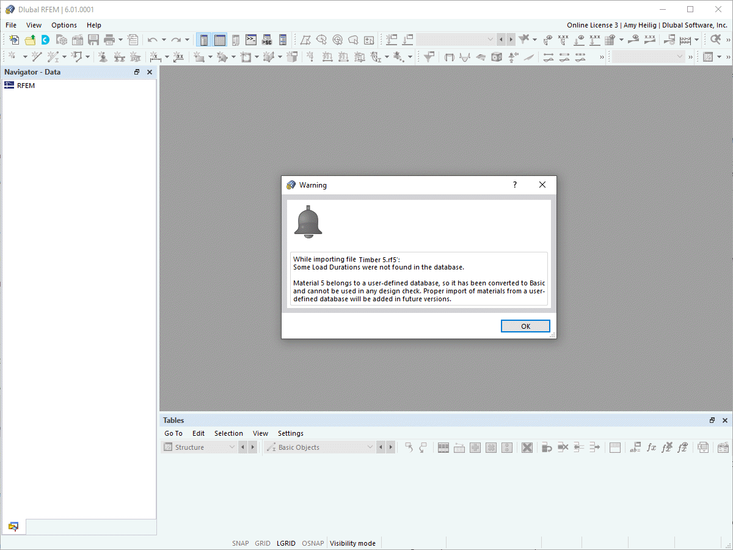Open the Basic Objects dropdown
This screenshot has height=550, width=733.
coord(371,447)
